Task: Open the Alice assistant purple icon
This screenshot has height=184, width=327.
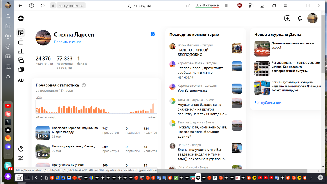Action: pos(8,176)
